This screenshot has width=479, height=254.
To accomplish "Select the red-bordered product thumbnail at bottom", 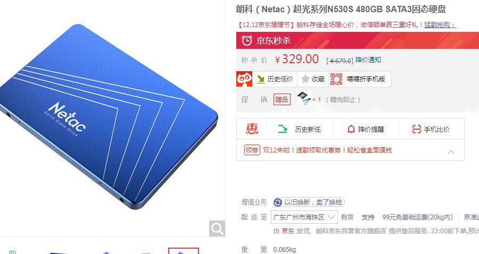I will [184, 251].
